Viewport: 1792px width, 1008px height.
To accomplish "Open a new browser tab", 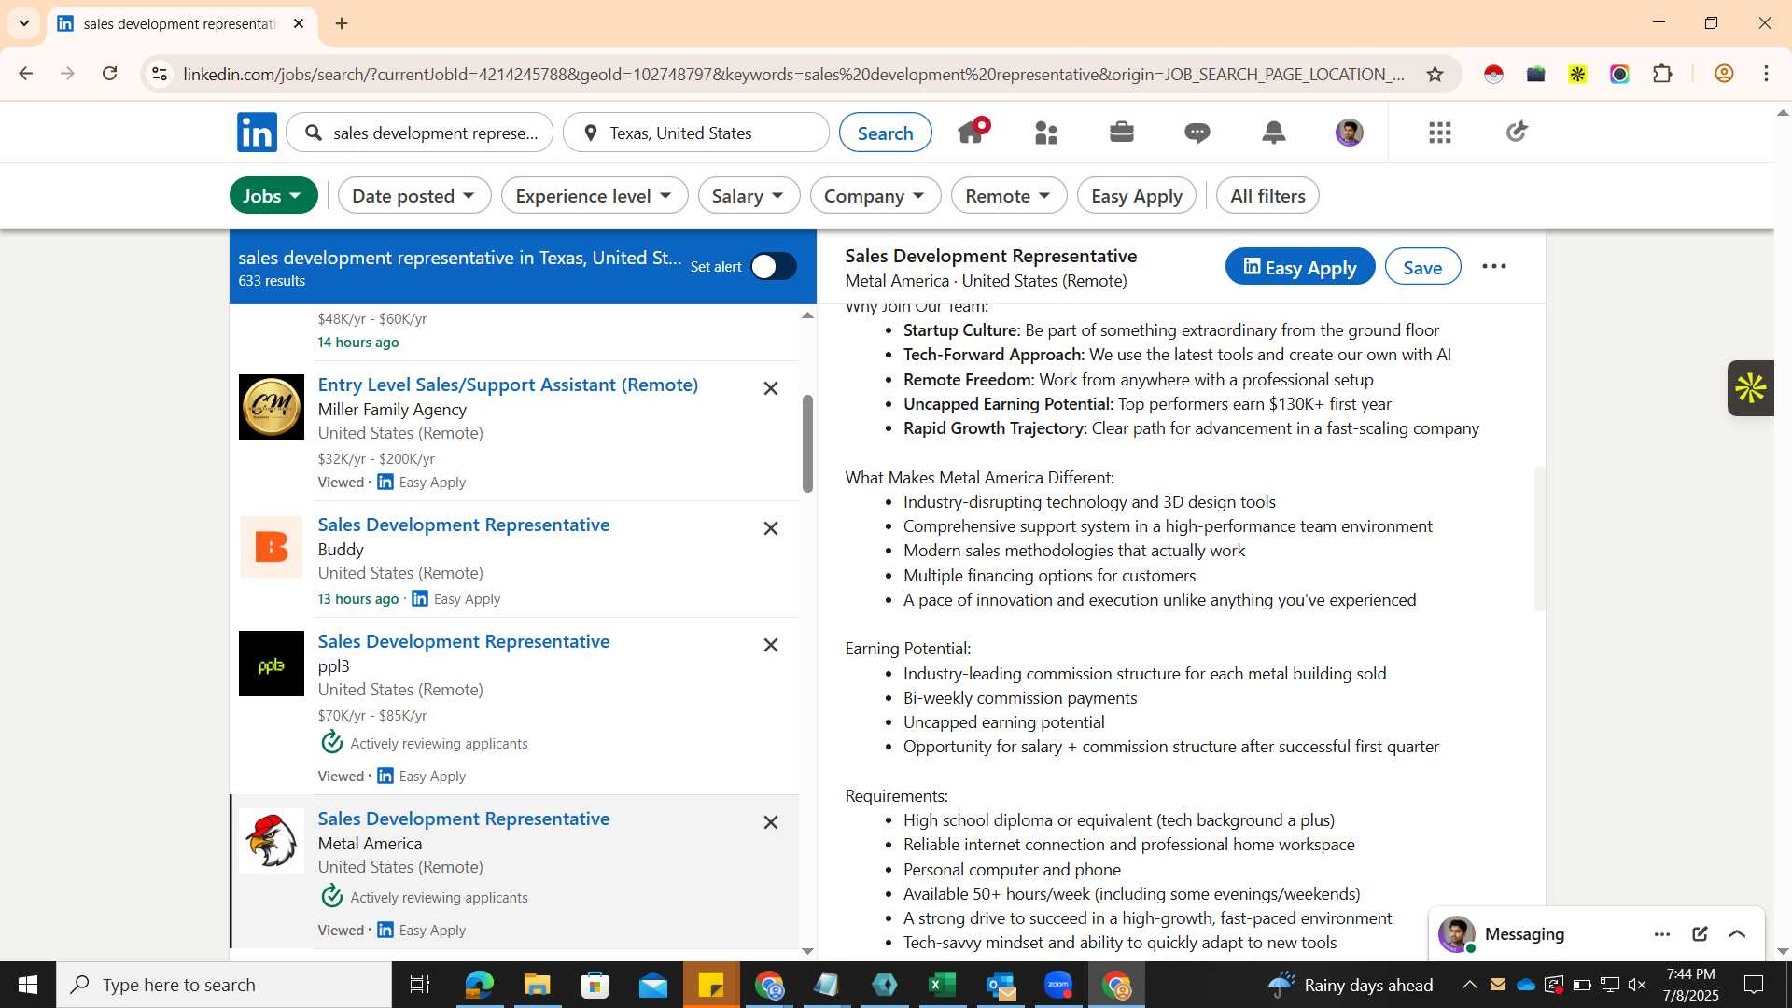I will coord(342,23).
